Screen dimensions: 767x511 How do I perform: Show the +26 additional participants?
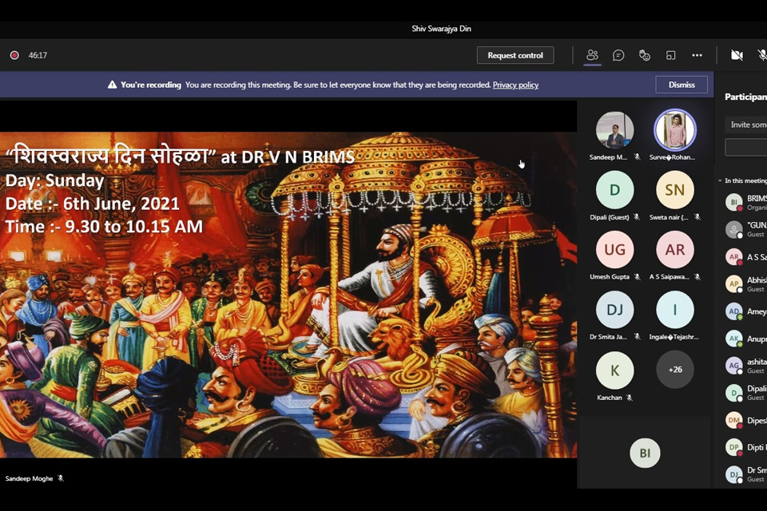[x=675, y=370]
